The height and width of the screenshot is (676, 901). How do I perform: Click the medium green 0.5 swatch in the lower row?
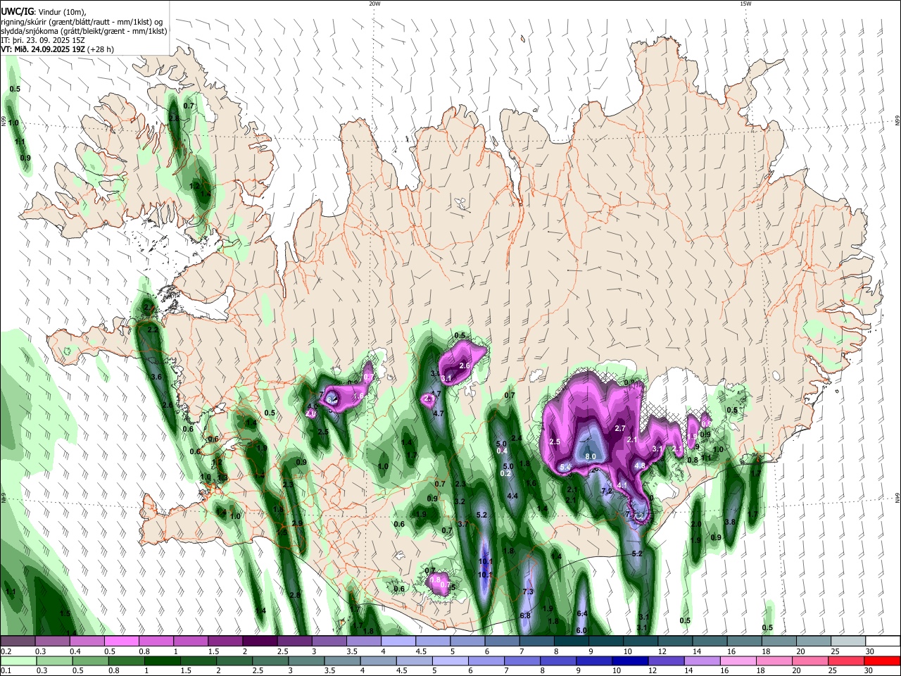point(89,661)
